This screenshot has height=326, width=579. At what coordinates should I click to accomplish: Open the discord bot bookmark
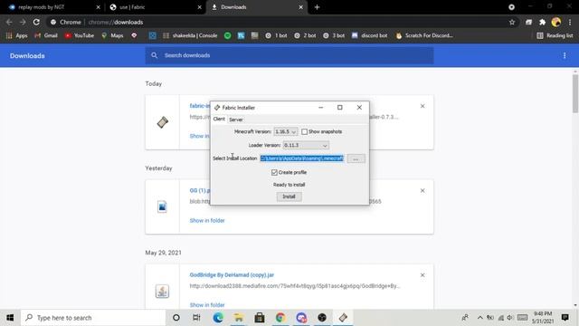click(x=370, y=35)
